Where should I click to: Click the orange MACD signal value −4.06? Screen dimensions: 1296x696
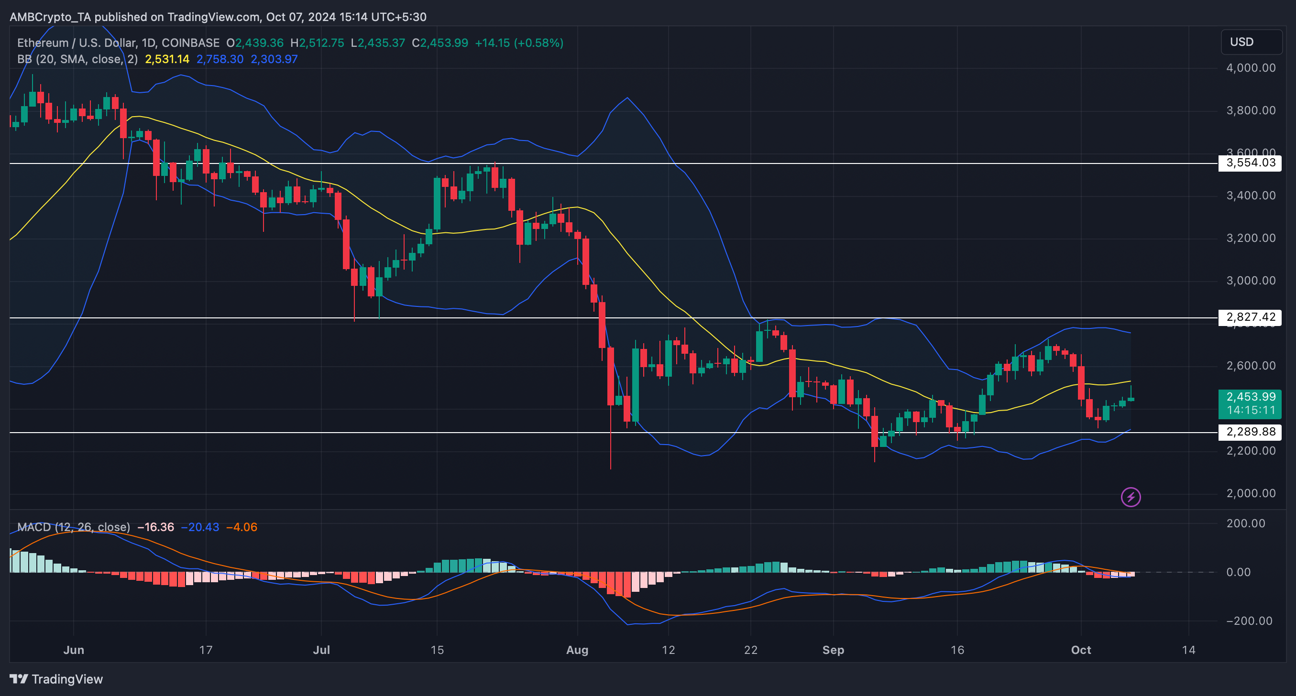[242, 527]
